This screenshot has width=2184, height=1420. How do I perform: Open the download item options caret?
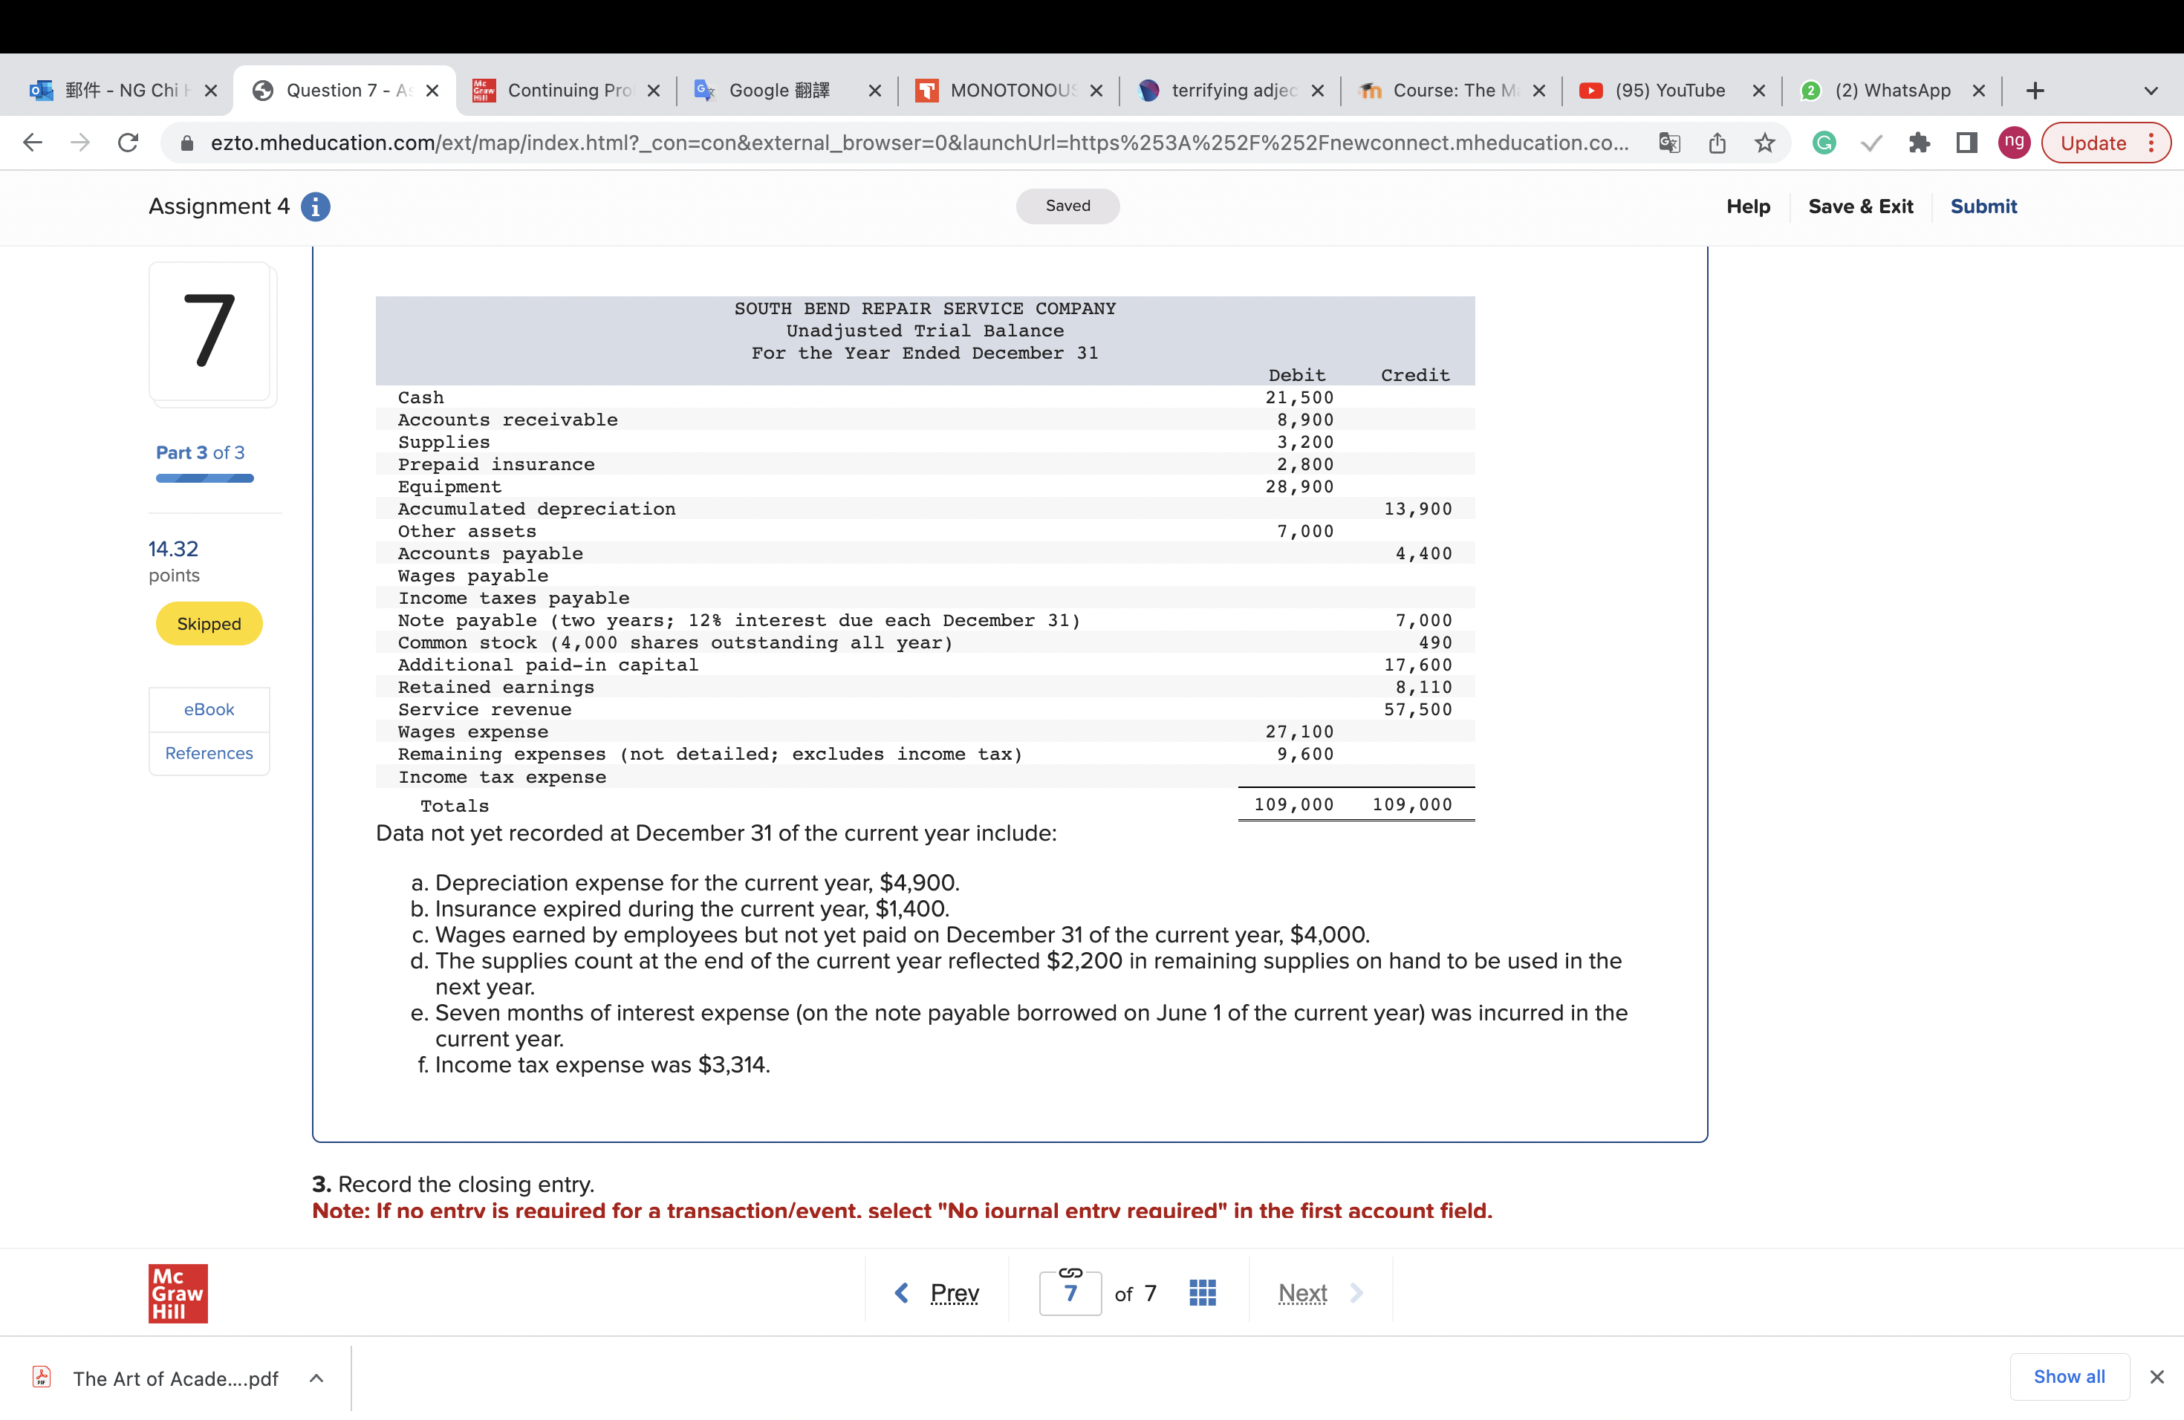click(x=316, y=1378)
